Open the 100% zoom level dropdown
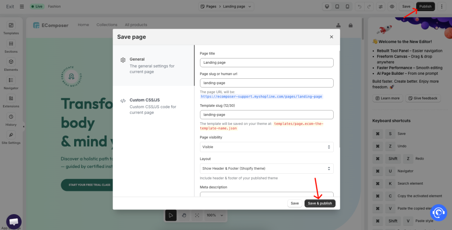Image resolution: width=452 pixels, height=230 pixels. click(x=215, y=215)
